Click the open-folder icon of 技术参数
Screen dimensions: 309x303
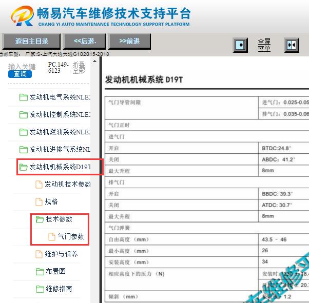(x=40, y=219)
